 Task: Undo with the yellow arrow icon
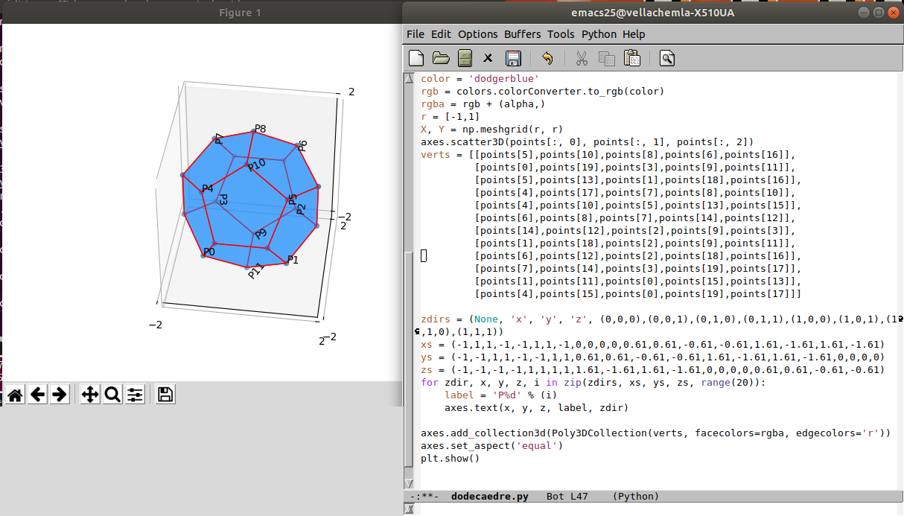tap(547, 58)
